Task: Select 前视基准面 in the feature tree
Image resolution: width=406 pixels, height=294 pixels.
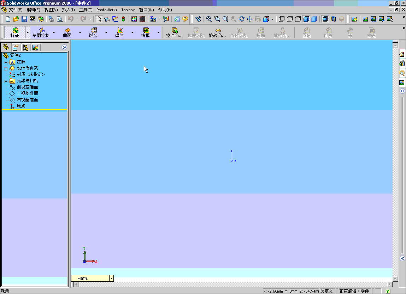Action: click(x=27, y=87)
